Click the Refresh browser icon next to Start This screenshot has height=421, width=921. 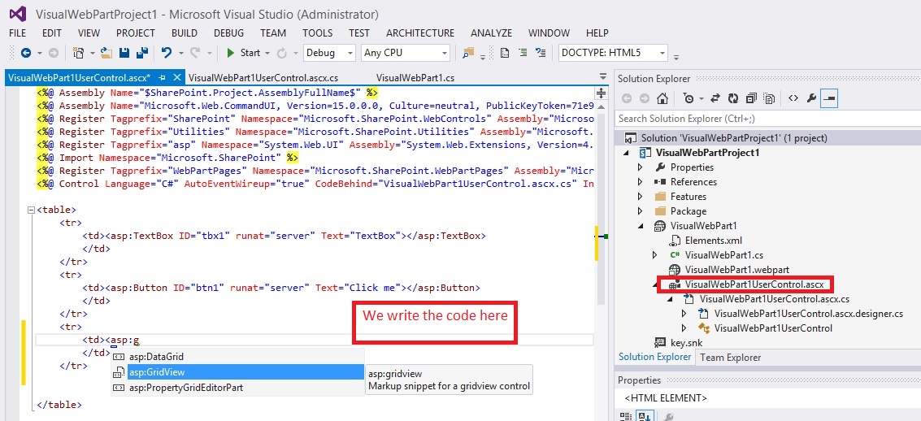pyautogui.click(x=281, y=53)
